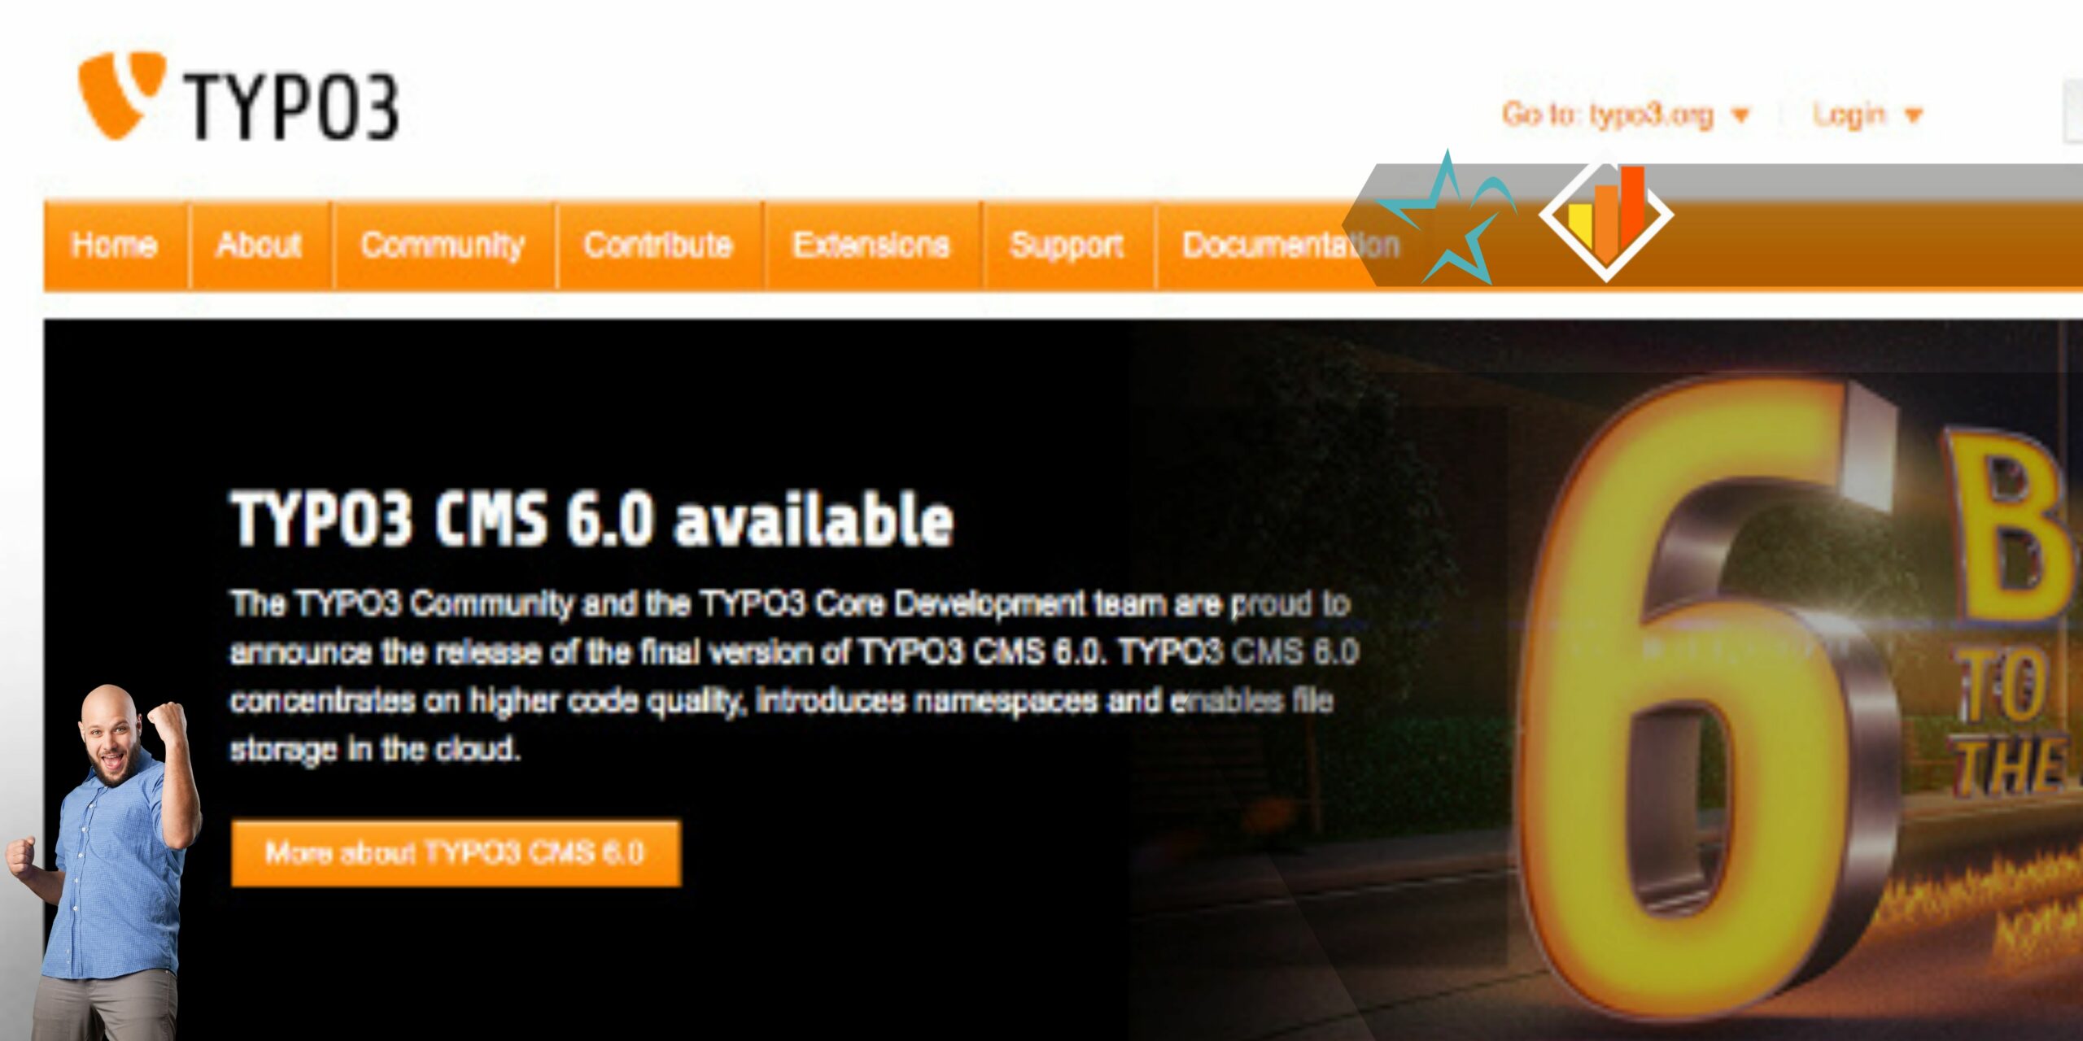
Task: Click 'More about TYPO3 CMS 6.0' button
Action: tap(456, 852)
